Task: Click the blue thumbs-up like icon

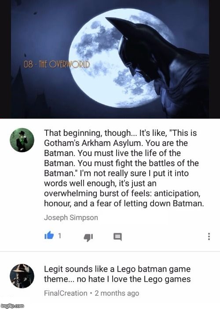Action: (x=49, y=235)
